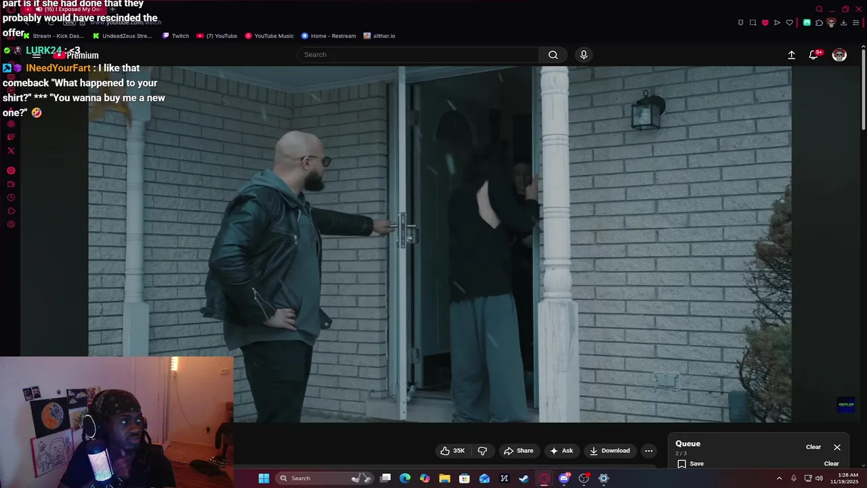Save the queue as playlist

690,464
